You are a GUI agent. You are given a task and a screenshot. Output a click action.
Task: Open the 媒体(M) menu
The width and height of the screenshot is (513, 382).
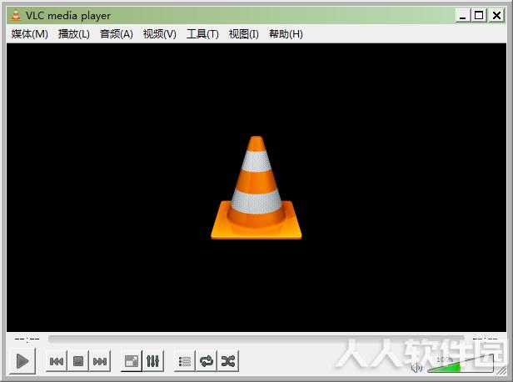point(29,33)
